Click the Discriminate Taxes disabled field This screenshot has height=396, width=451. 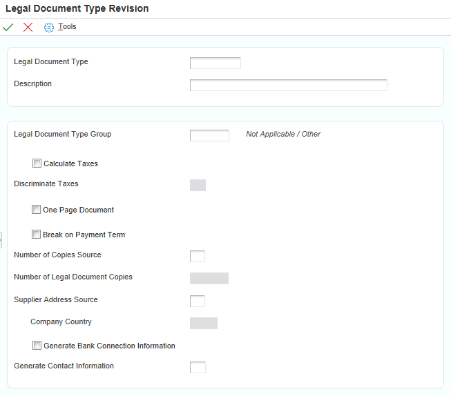tap(198, 185)
